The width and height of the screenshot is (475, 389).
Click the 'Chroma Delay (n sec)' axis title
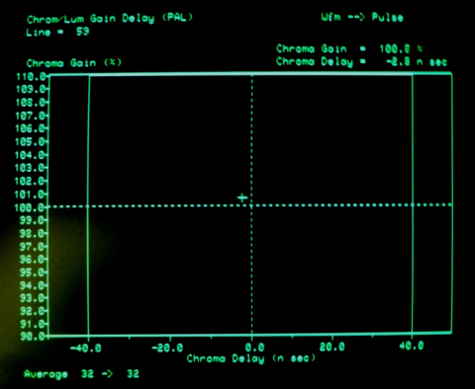point(251,358)
